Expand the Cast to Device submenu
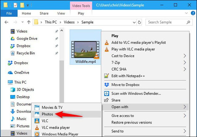This screenshot has height=137, width=197. [x=185, y=56]
